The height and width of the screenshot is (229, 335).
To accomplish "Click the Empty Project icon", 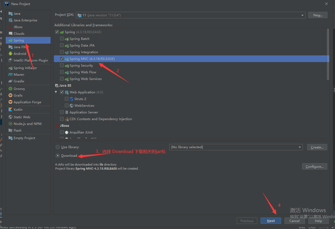I will (10, 138).
